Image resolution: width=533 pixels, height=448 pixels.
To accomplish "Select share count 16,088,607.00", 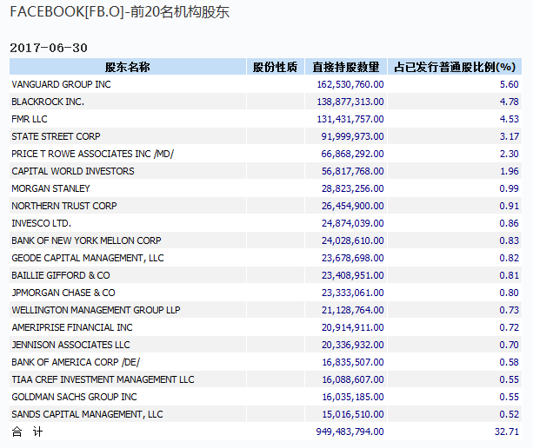I will click(x=353, y=379).
